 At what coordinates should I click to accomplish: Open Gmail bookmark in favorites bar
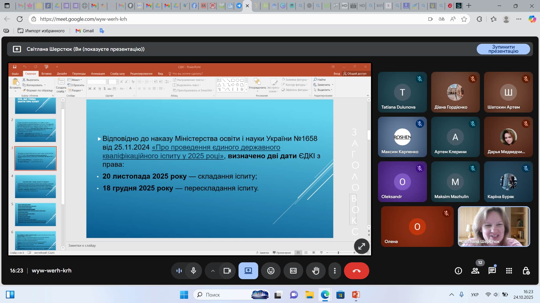85,31
